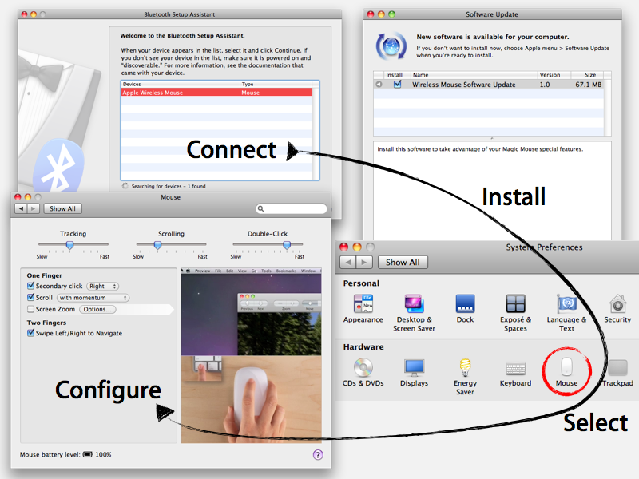The height and width of the screenshot is (479, 639).
Task: Click the search field in Mouse window
Action: (292, 209)
